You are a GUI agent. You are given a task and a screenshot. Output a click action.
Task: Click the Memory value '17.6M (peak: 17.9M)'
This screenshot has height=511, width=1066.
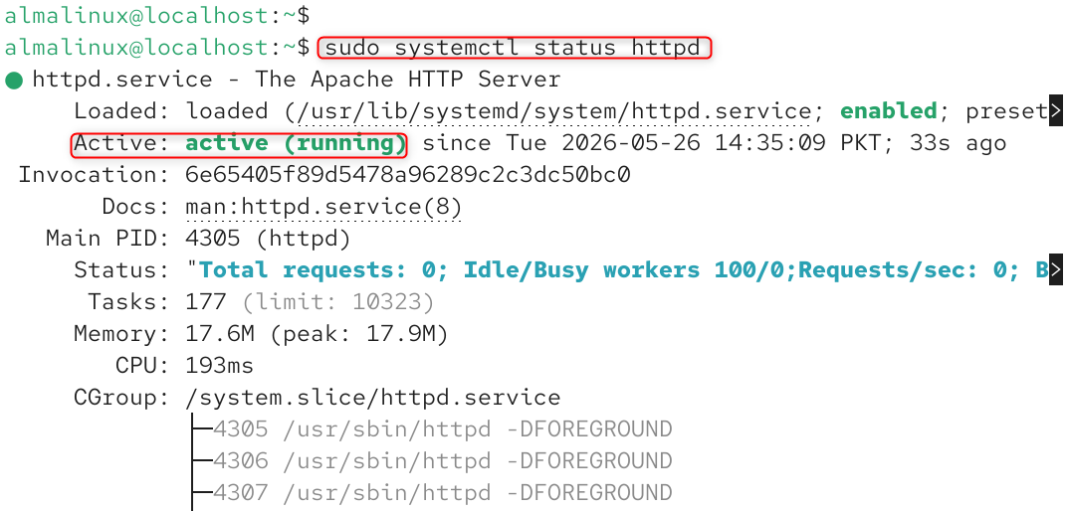317,334
